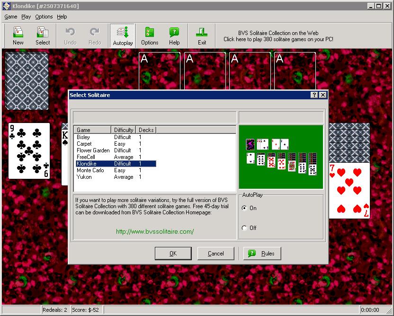Click the Select solitaire toolbar icon
Viewport: 394px width, 316px height.
(x=43, y=35)
